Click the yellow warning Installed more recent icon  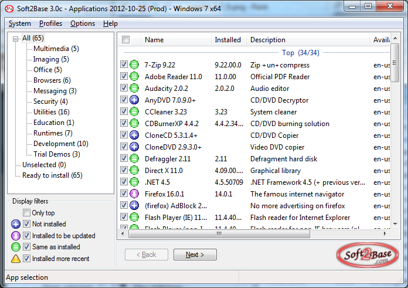click(x=16, y=259)
